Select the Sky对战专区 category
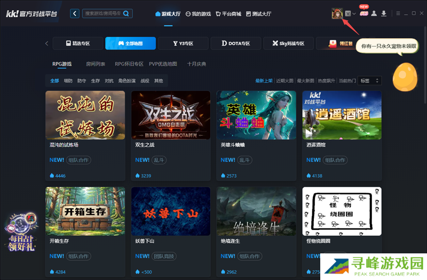The height and width of the screenshot is (280, 427). [289, 43]
